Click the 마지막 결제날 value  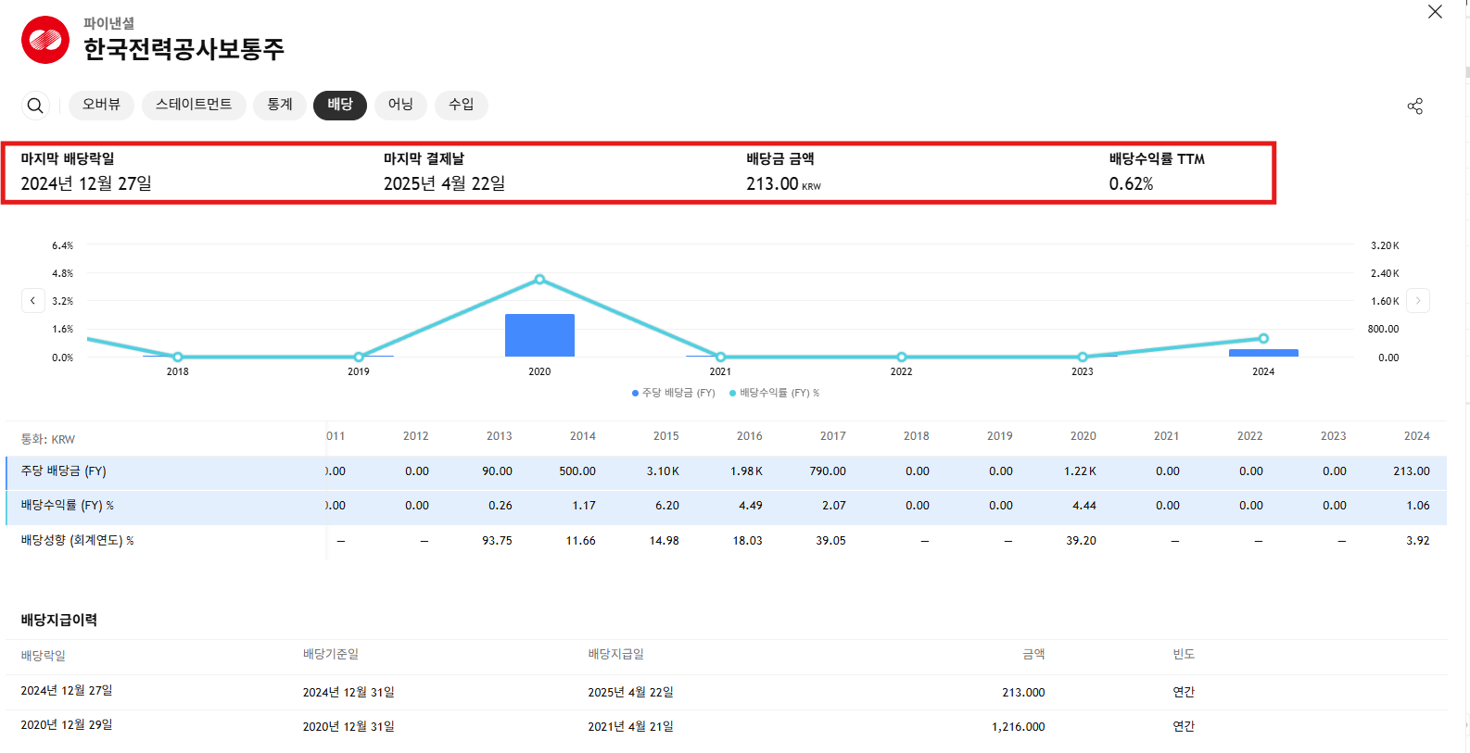pyautogui.click(x=445, y=183)
